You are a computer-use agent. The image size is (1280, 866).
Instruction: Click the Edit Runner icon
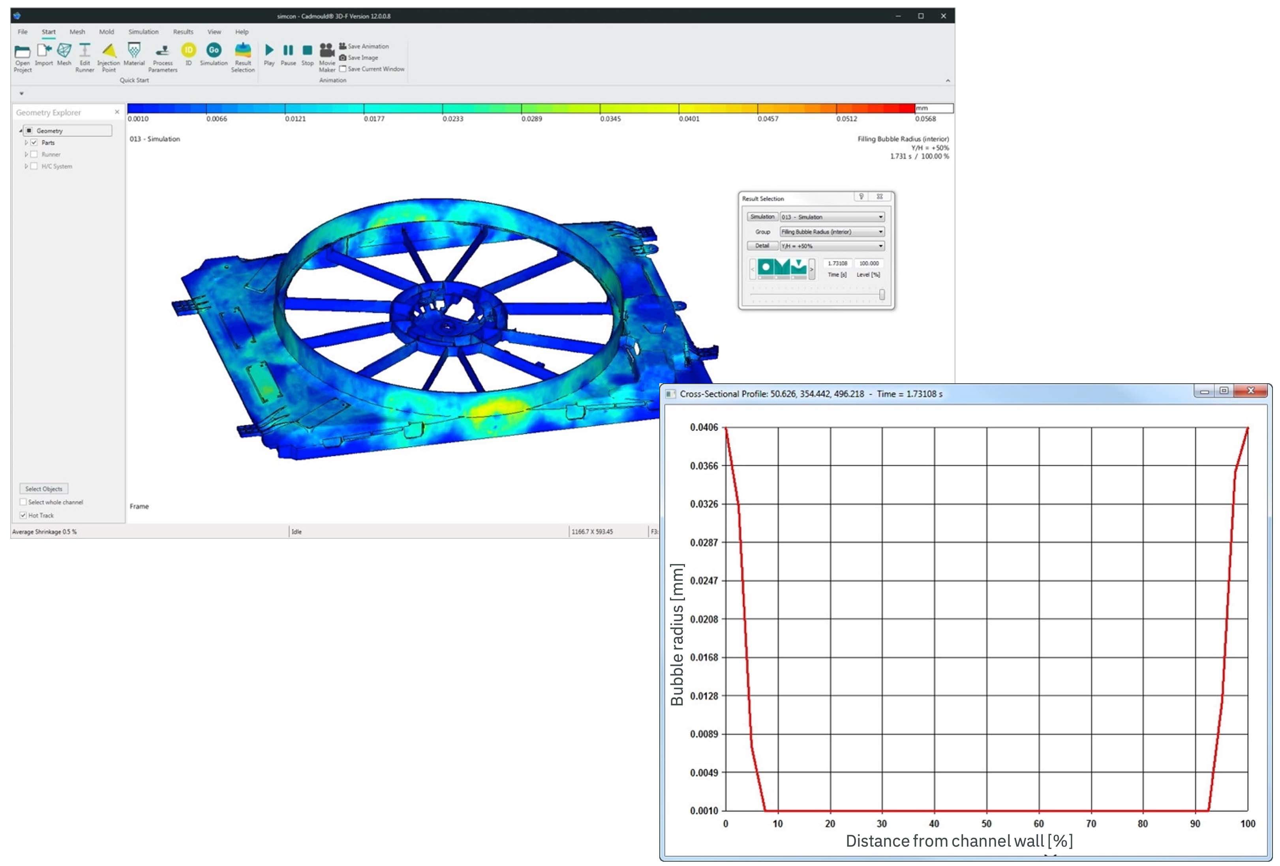click(85, 57)
